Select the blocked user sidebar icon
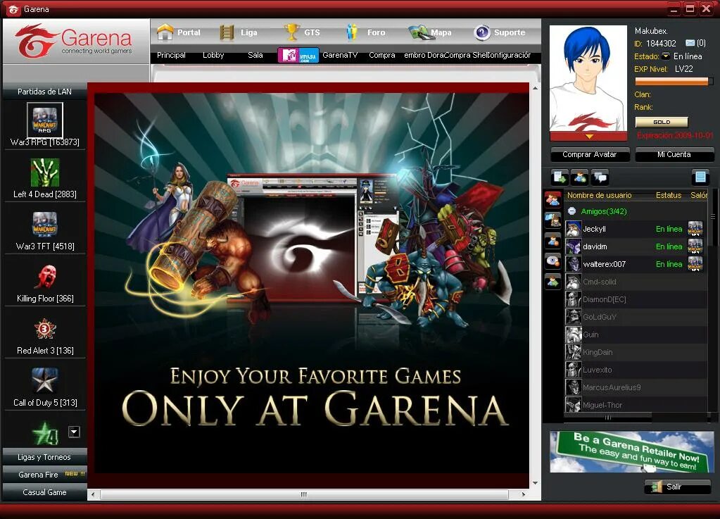The image size is (720, 519). coord(553,240)
